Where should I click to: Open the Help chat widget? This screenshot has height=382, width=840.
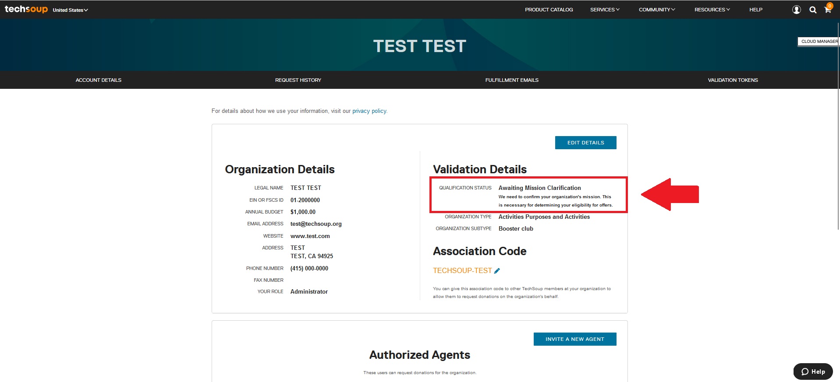(x=813, y=371)
